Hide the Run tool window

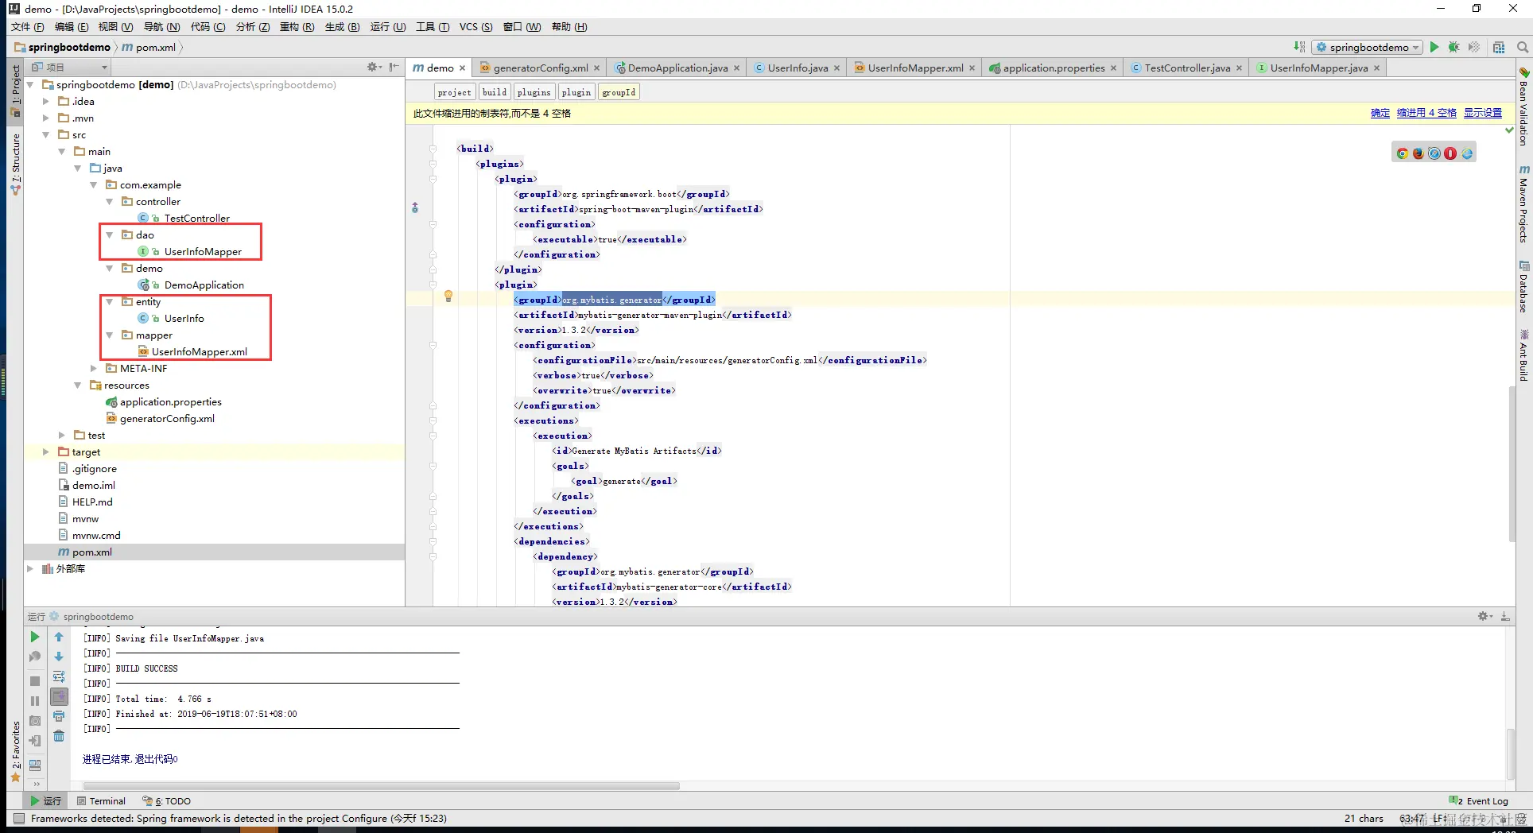(x=1505, y=616)
